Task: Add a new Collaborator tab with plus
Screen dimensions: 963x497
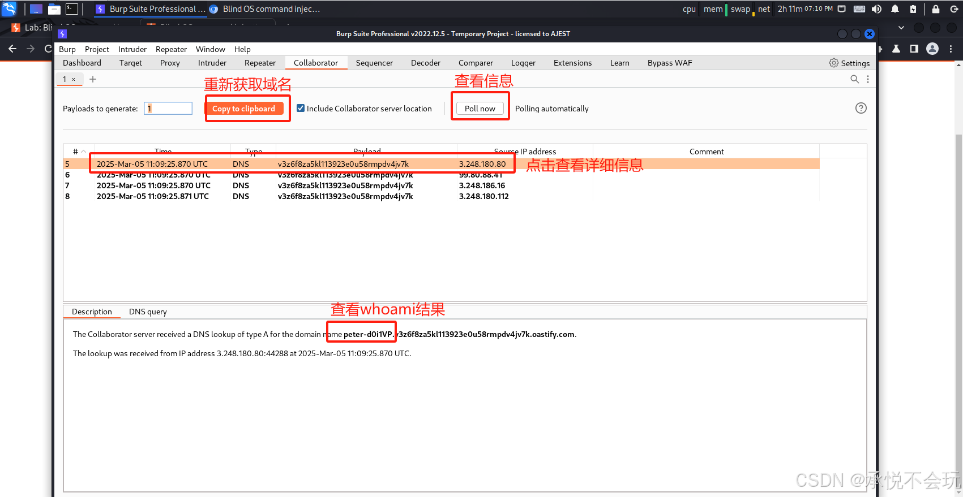Action: [93, 79]
